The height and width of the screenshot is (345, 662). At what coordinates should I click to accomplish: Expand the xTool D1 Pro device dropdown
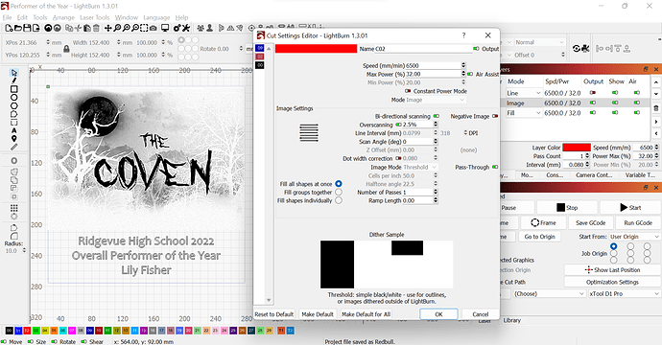(x=624, y=293)
